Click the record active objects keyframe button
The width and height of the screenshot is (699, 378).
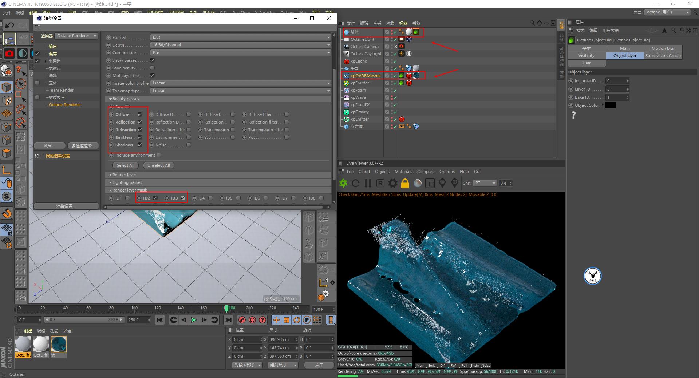242,320
